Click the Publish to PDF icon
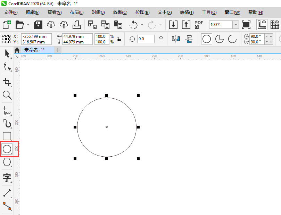 click(199, 25)
